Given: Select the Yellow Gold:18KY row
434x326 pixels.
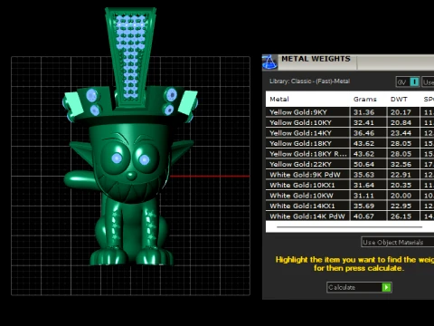Looking at the screenshot, I should [x=350, y=143].
